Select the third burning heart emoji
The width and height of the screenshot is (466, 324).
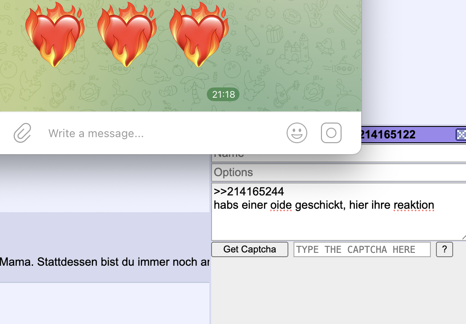[199, 35]
